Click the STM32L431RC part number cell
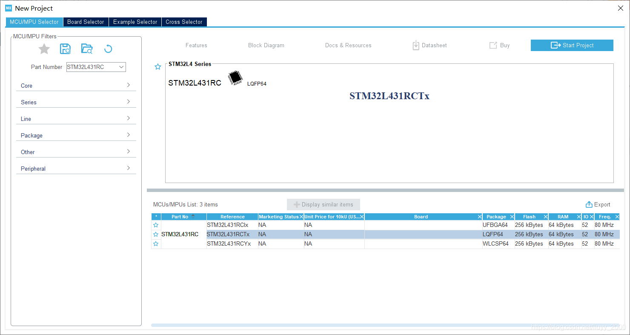630x335 pixels. click(183, 234)
